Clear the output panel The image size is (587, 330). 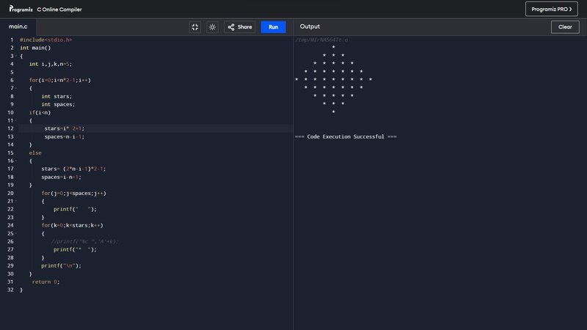point(565,27)
